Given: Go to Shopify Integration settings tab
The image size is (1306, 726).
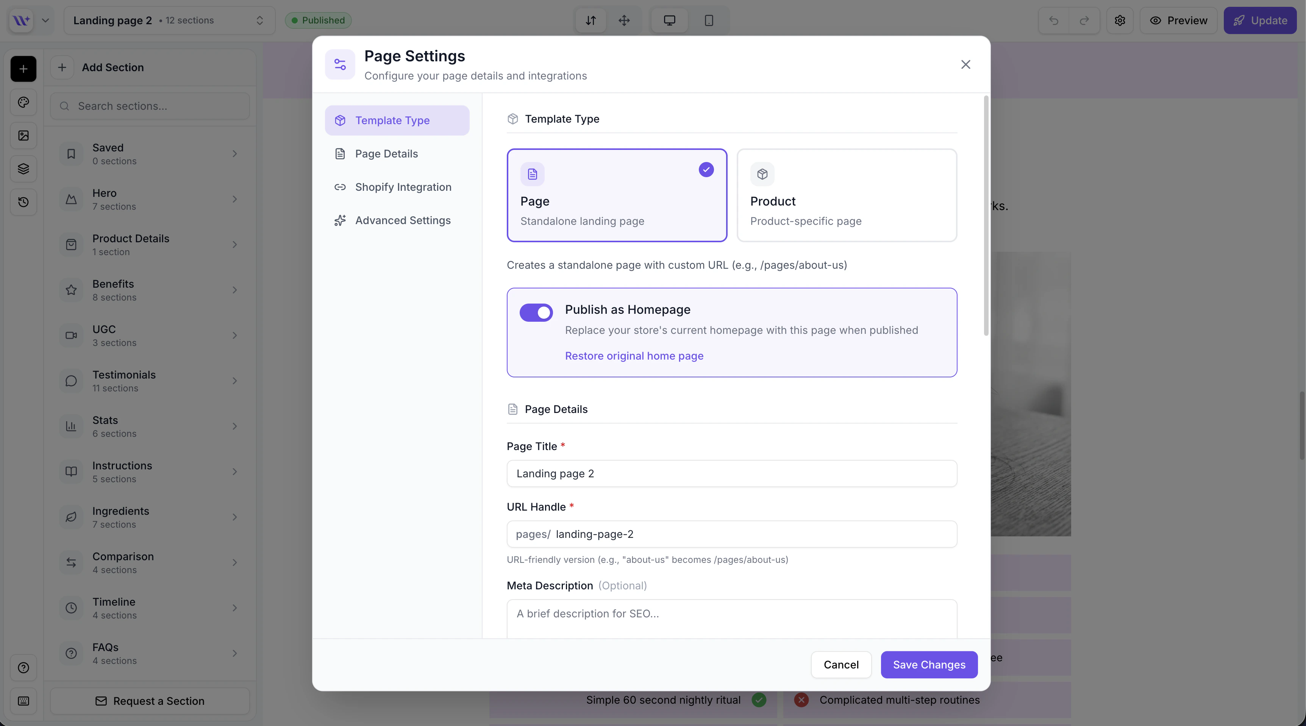Looking at the screenshot, I should [x=403, y=187].
